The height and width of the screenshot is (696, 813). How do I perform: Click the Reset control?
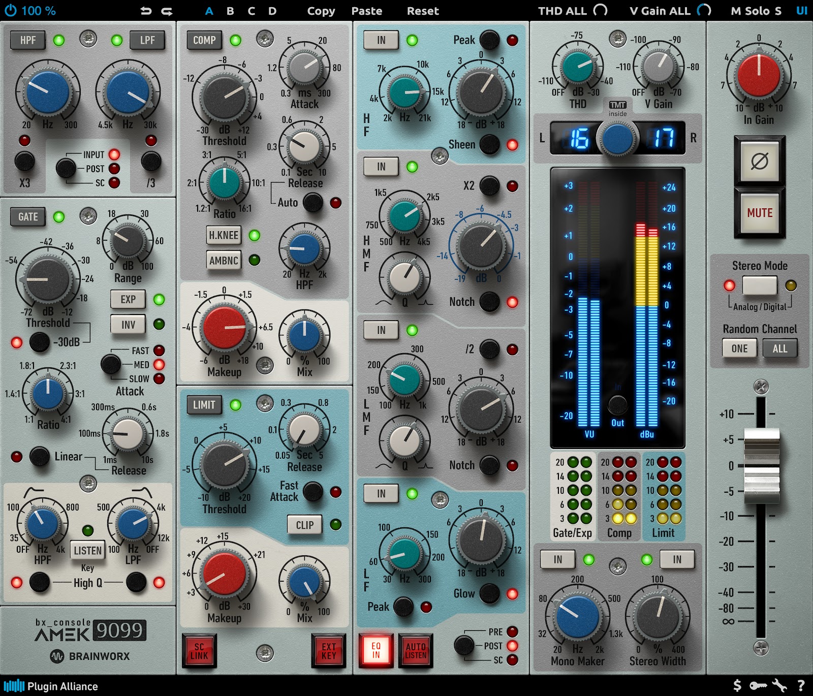pos(422,11)
